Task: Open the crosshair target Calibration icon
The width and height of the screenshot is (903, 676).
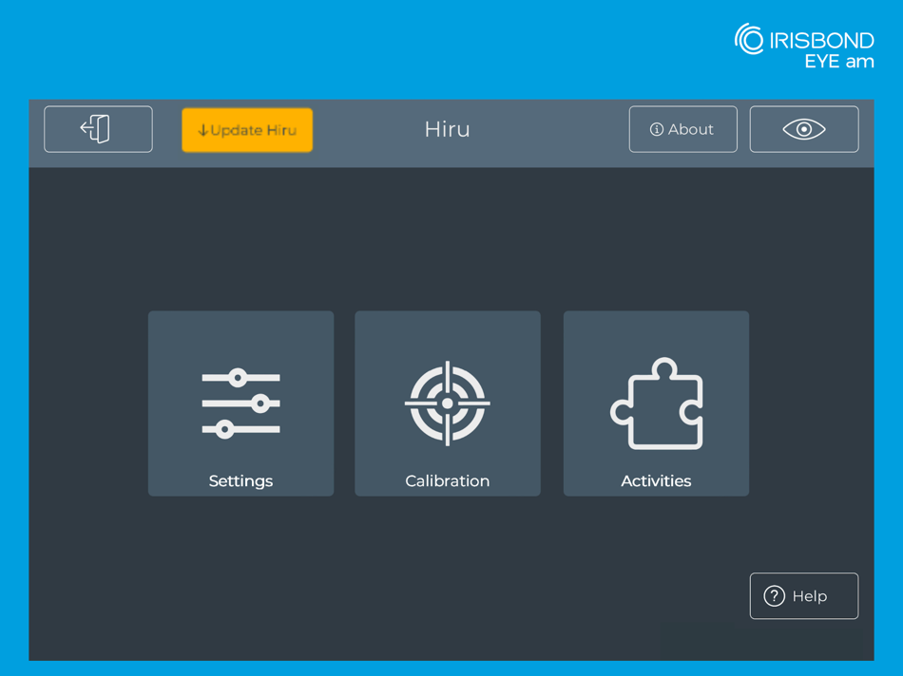Action: 448,404
